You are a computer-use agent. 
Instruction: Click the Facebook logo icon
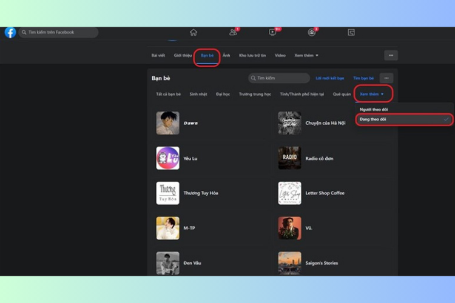[x=10, y=33]
